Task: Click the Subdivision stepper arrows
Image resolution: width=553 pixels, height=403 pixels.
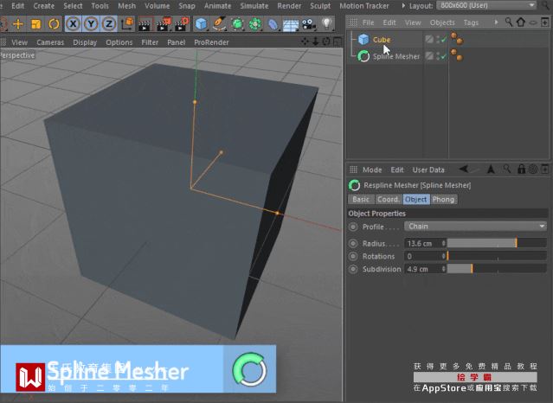Action: pyautogui.click(x=444, y=269)
